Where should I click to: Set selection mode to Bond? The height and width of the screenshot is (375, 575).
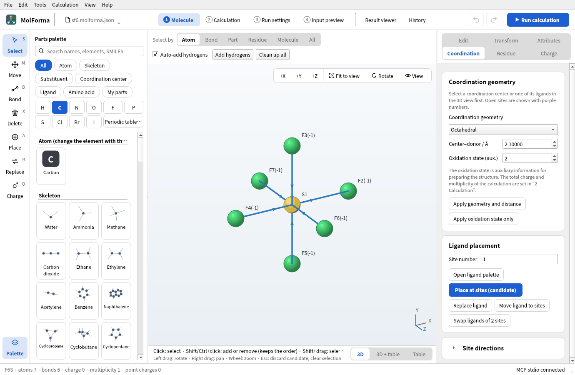pos(211,40)
